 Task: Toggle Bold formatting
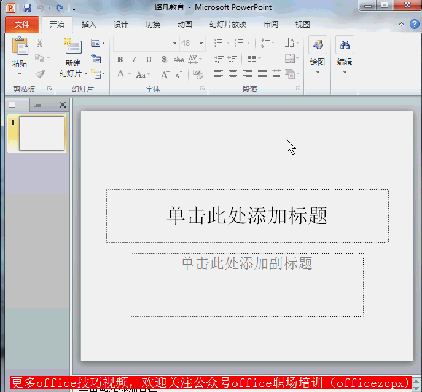[x=120, y=60]
